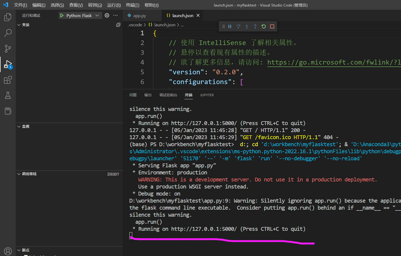
Task: Step over in debug toolbar
Action: click(x=238, y=26)
